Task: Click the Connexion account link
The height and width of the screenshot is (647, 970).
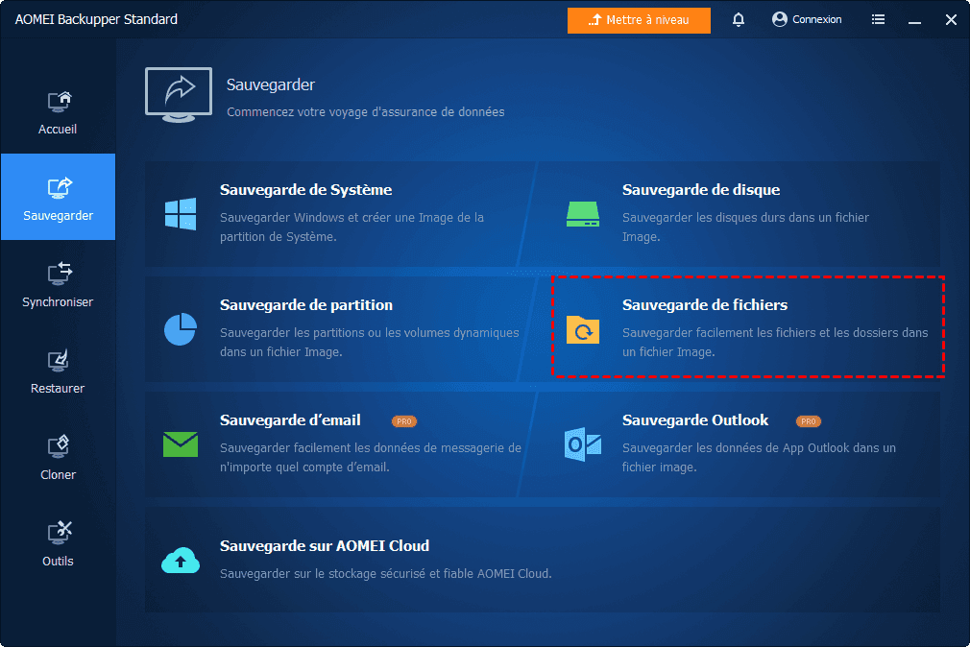Action: click(x=807, y=20)
